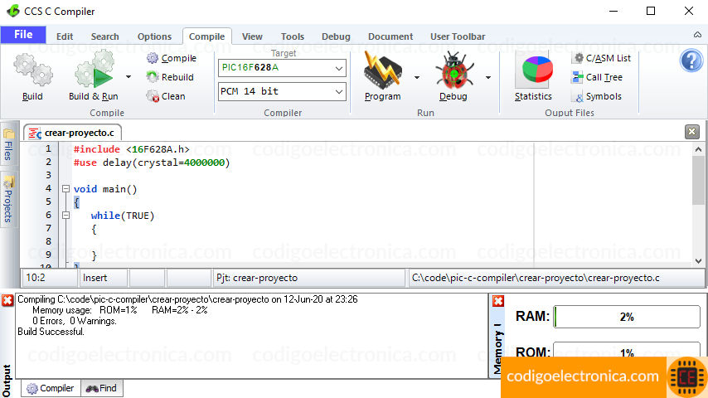The image size is (708, 398).
Task: Collapse the while(TRUE) code fold
Action: pyautogui.click(x=66, y=216)
